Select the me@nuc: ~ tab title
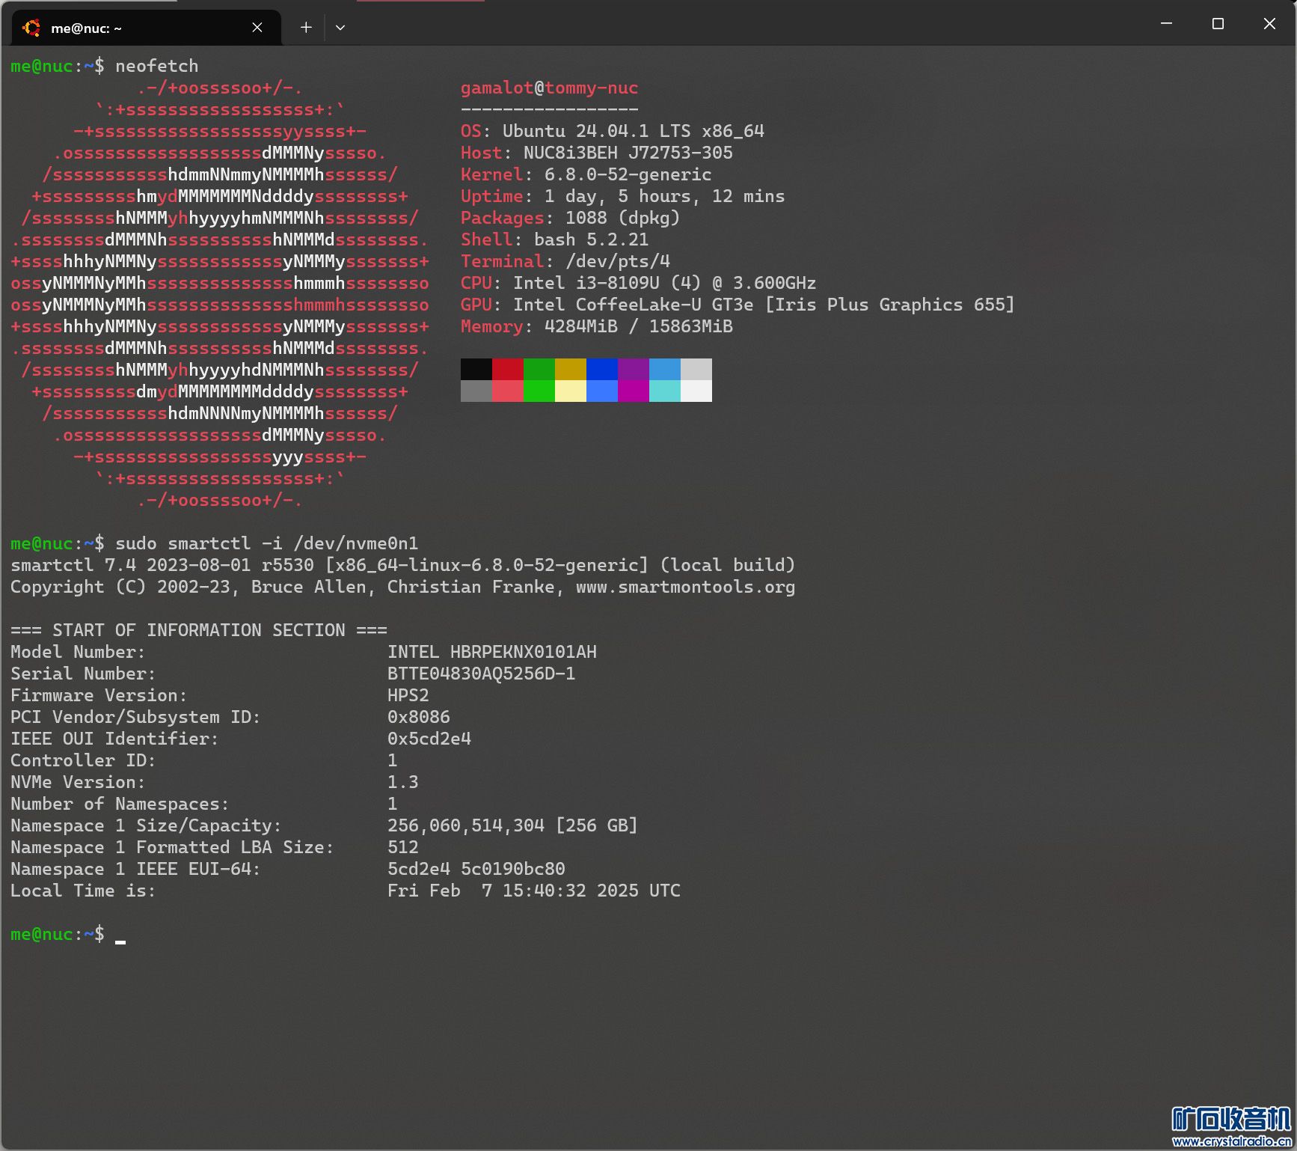The height and width of the screenshot is (1151, 1297). click(86, 28)
